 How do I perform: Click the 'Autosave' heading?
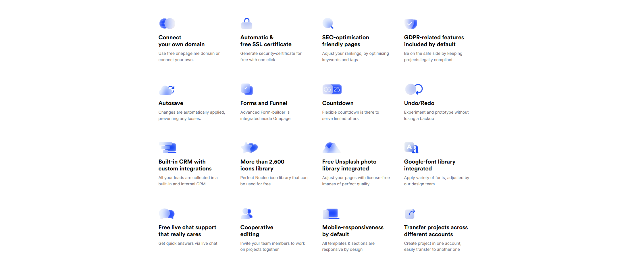click(171, 103)
